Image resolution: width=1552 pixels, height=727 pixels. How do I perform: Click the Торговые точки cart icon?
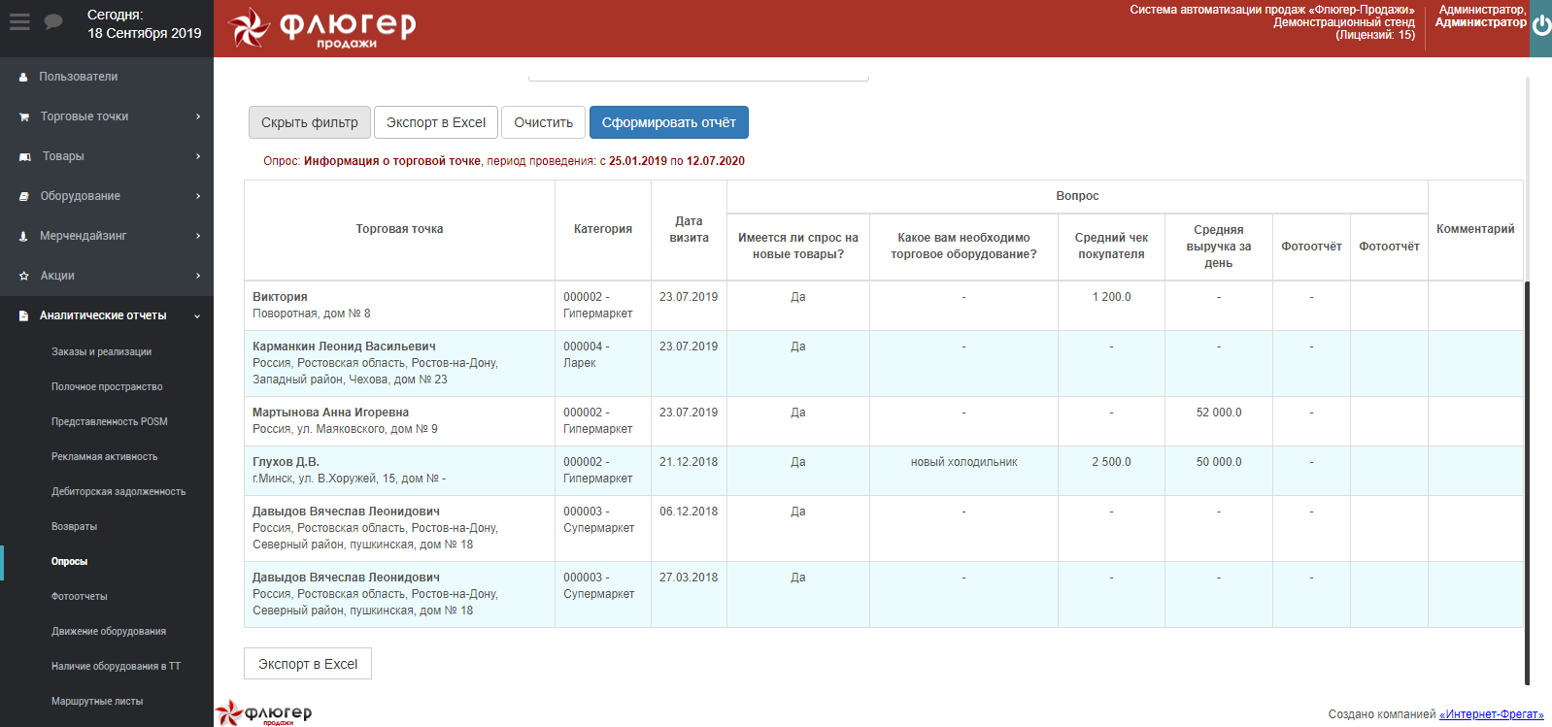pyautogui.click(x=24, y=116)
